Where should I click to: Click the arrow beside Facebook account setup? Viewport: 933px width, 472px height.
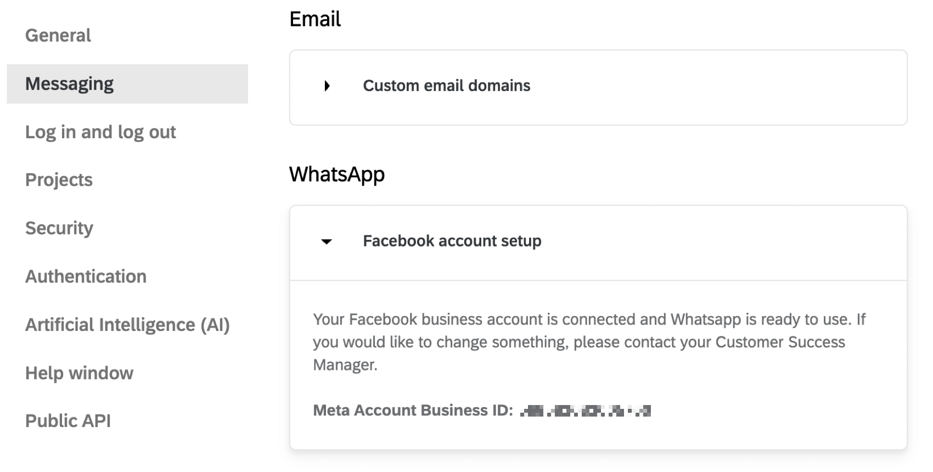pos(326,241)
